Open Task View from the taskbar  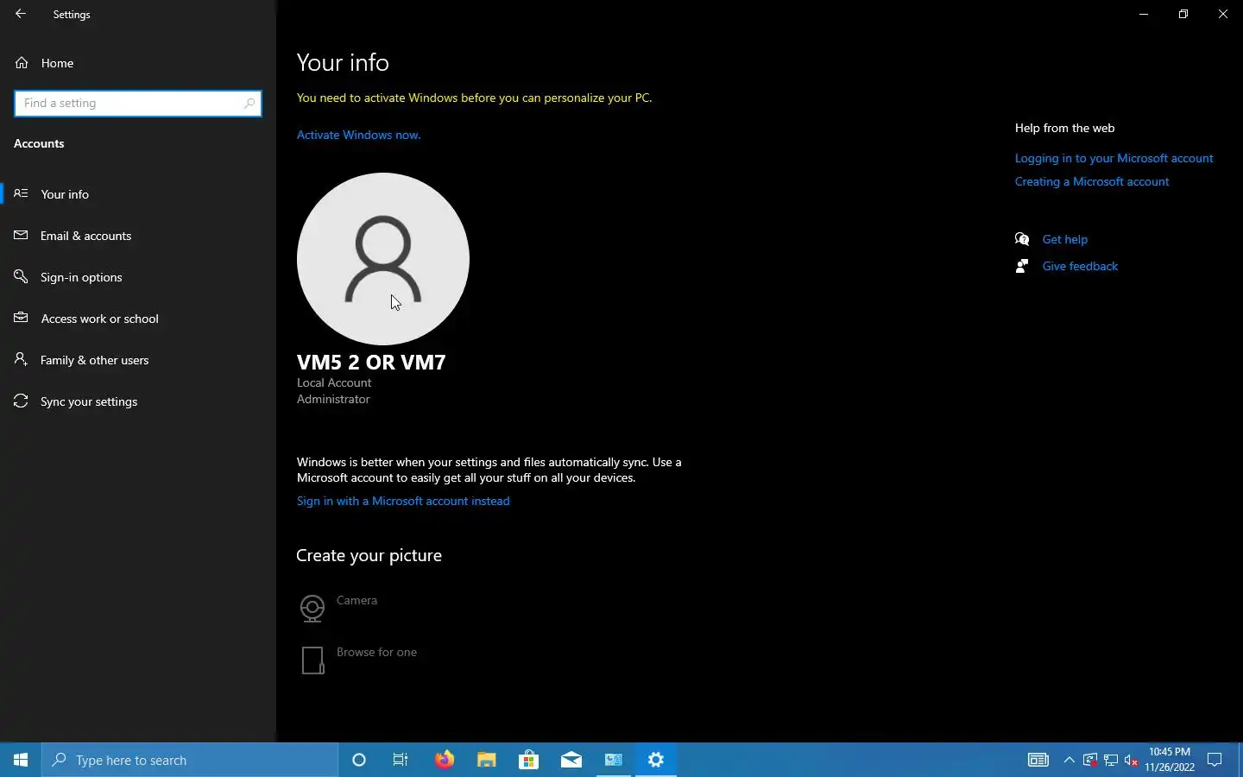pyautogui.click(x=401, y=760)
